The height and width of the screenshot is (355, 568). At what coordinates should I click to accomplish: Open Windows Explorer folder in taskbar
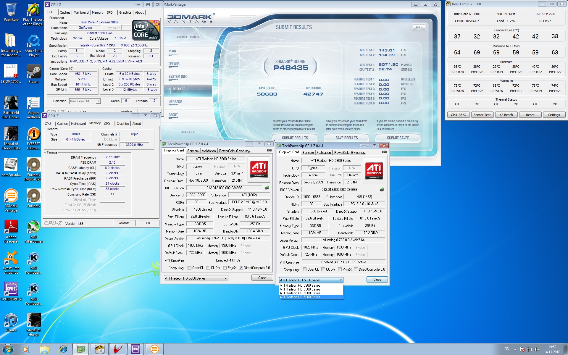point(45,349)
